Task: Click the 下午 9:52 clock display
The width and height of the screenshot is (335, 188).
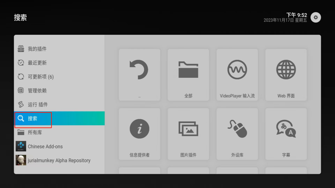Action: click(x=296, y=15)
